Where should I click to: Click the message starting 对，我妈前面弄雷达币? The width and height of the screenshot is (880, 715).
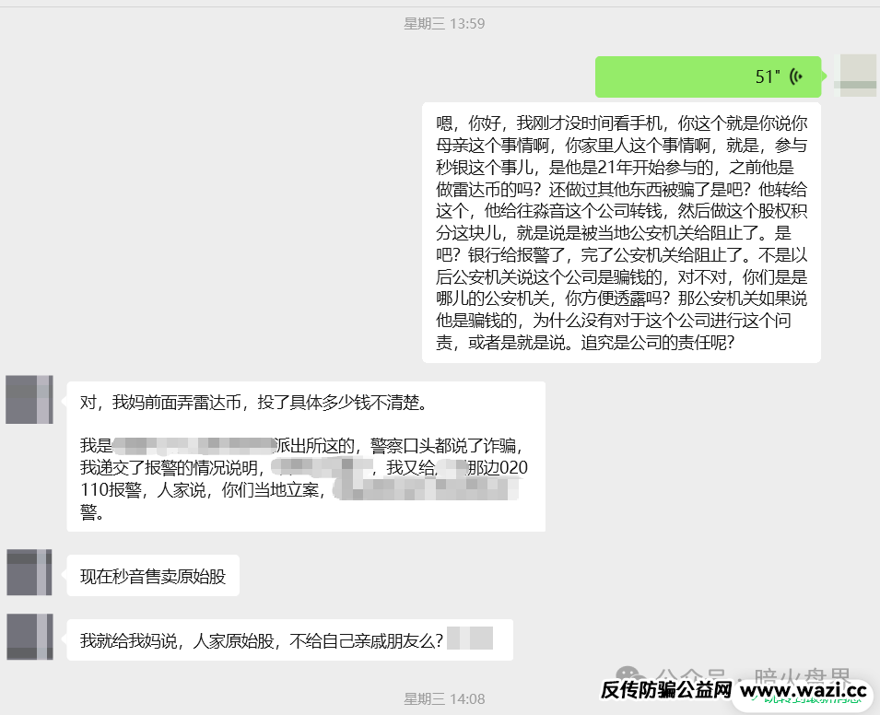click(x=305, y=456)
